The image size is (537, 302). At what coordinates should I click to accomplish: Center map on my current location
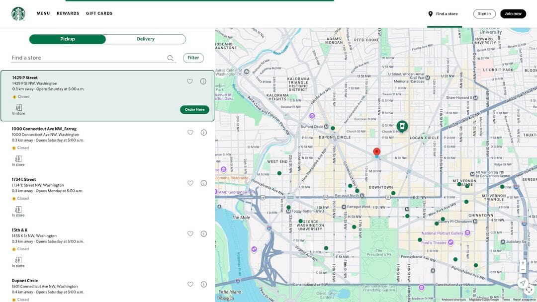coord(523,283)
